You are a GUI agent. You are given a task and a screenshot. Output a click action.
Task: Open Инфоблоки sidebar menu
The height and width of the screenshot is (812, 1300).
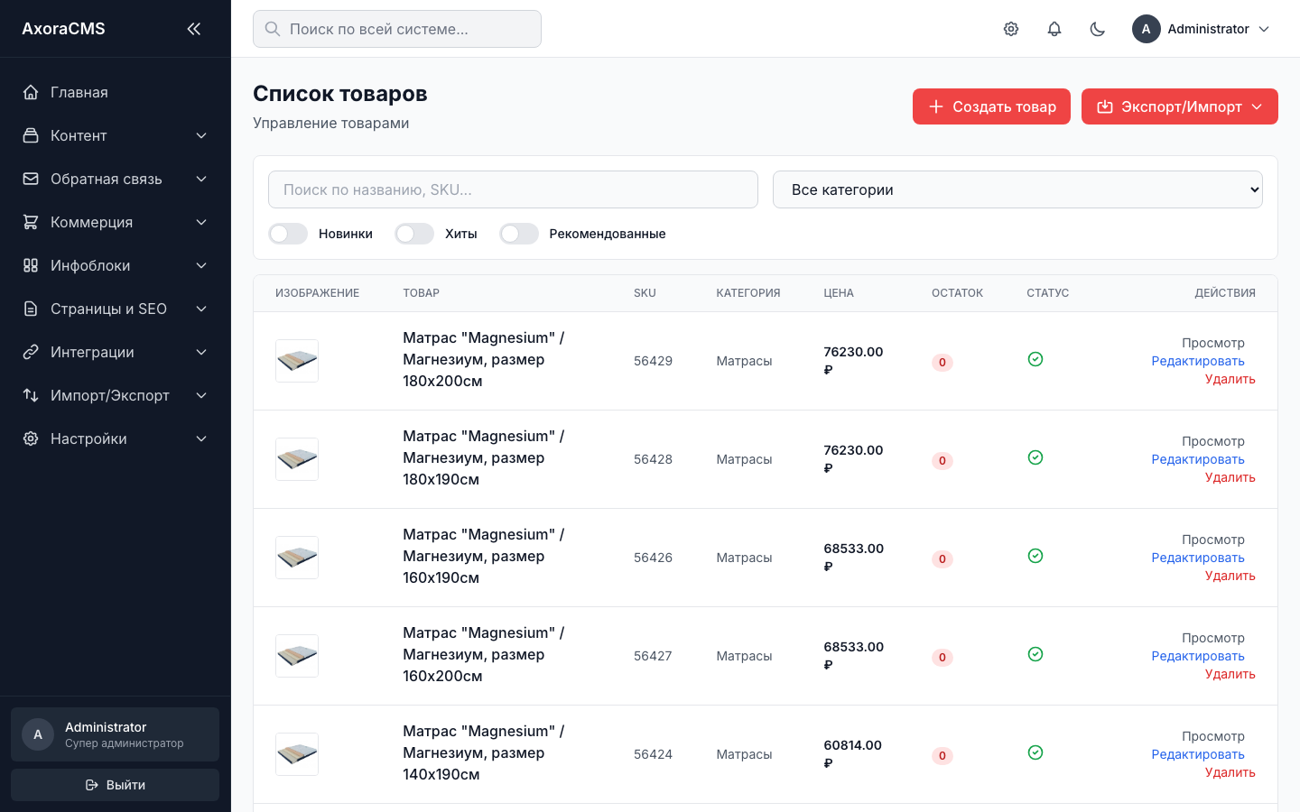116,265
